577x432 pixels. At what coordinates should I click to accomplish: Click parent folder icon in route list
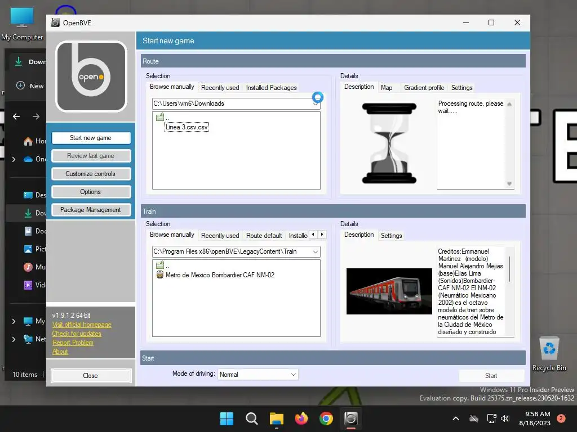pyautogui.click(x=160, y=117)
